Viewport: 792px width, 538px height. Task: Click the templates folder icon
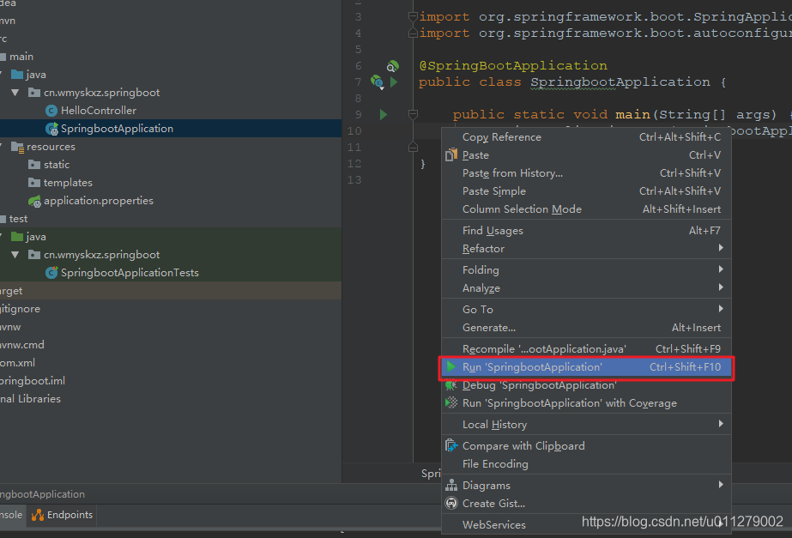click(34, 183)
